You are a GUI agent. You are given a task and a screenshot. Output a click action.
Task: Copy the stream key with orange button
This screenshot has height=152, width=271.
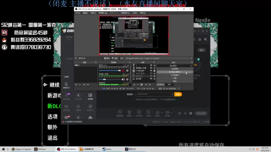pos(178,94)
